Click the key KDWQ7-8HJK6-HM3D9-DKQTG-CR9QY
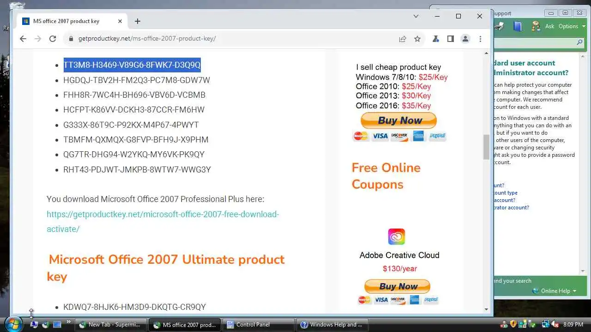Image resolution: width=591 pixels, height=332 pixels. 134,307
